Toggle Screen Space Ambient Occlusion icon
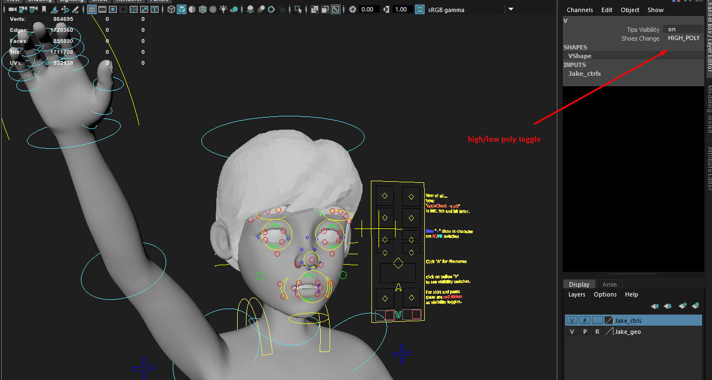 point(250,9)
